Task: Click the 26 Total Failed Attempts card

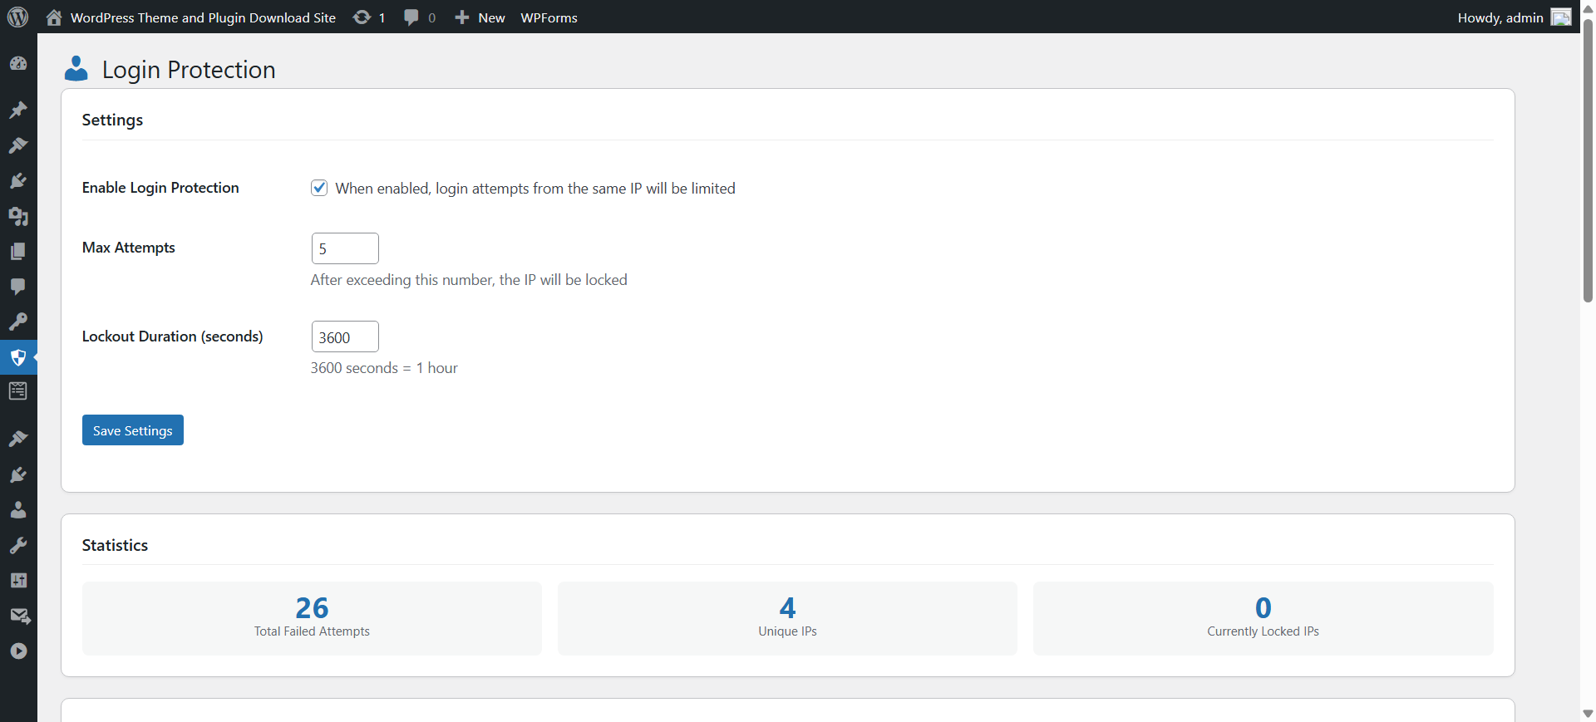Action: 312,618
